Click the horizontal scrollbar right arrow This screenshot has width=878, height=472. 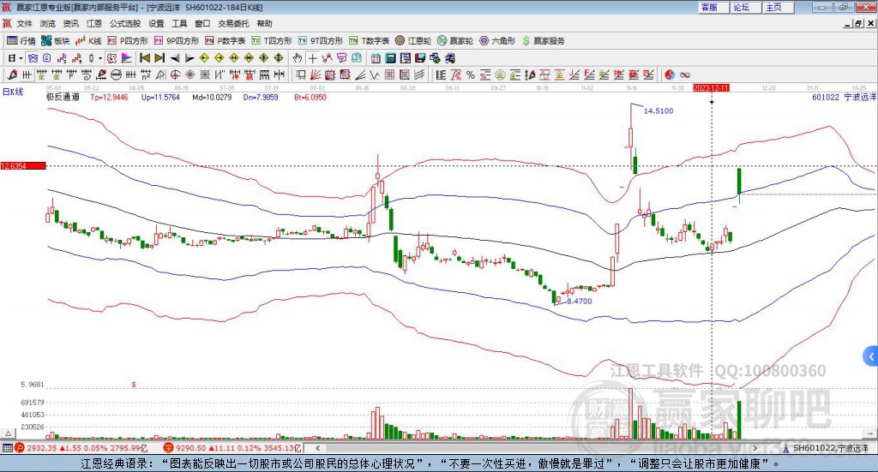[x=755, y=448]
